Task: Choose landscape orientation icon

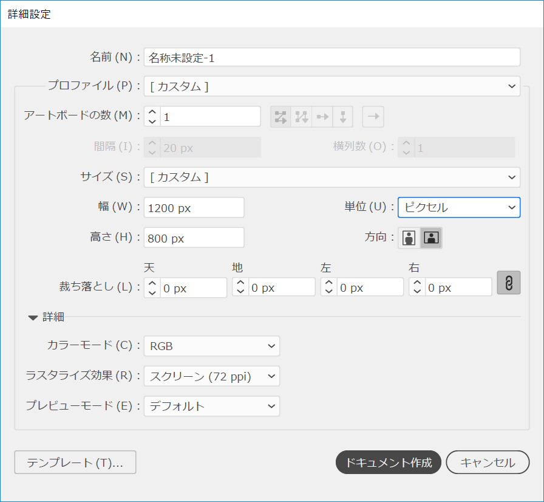Action: (432, 238)
